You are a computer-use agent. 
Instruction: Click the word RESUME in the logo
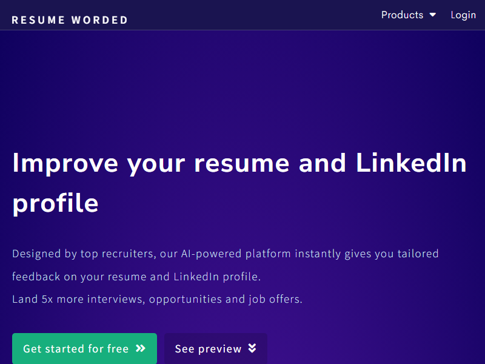(38, 20)
